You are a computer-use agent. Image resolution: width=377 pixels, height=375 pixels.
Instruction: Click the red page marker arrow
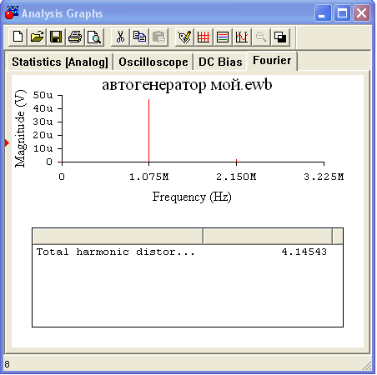pyautogui.click(x=7, y=143)
